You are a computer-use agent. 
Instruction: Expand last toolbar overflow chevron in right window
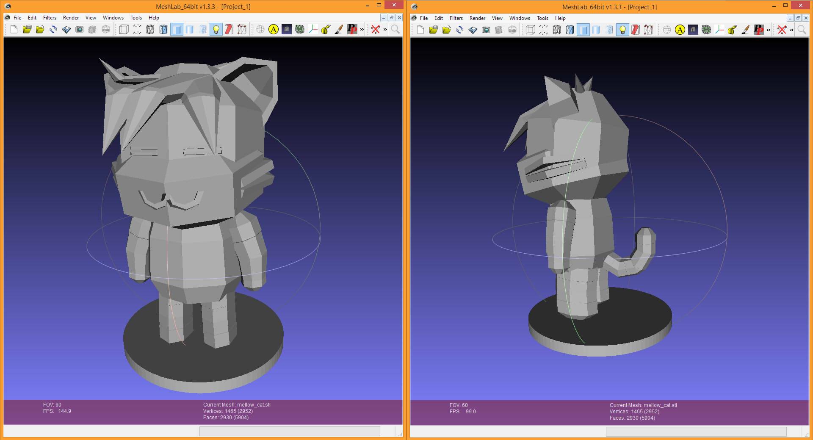[791, 30]
